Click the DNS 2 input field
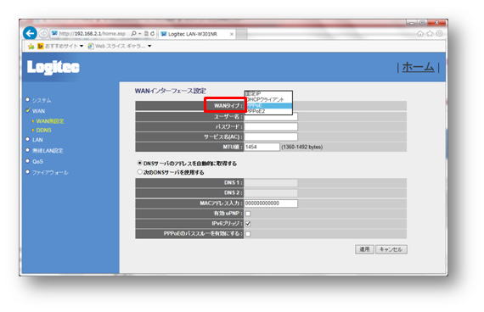 click(271, 193)
